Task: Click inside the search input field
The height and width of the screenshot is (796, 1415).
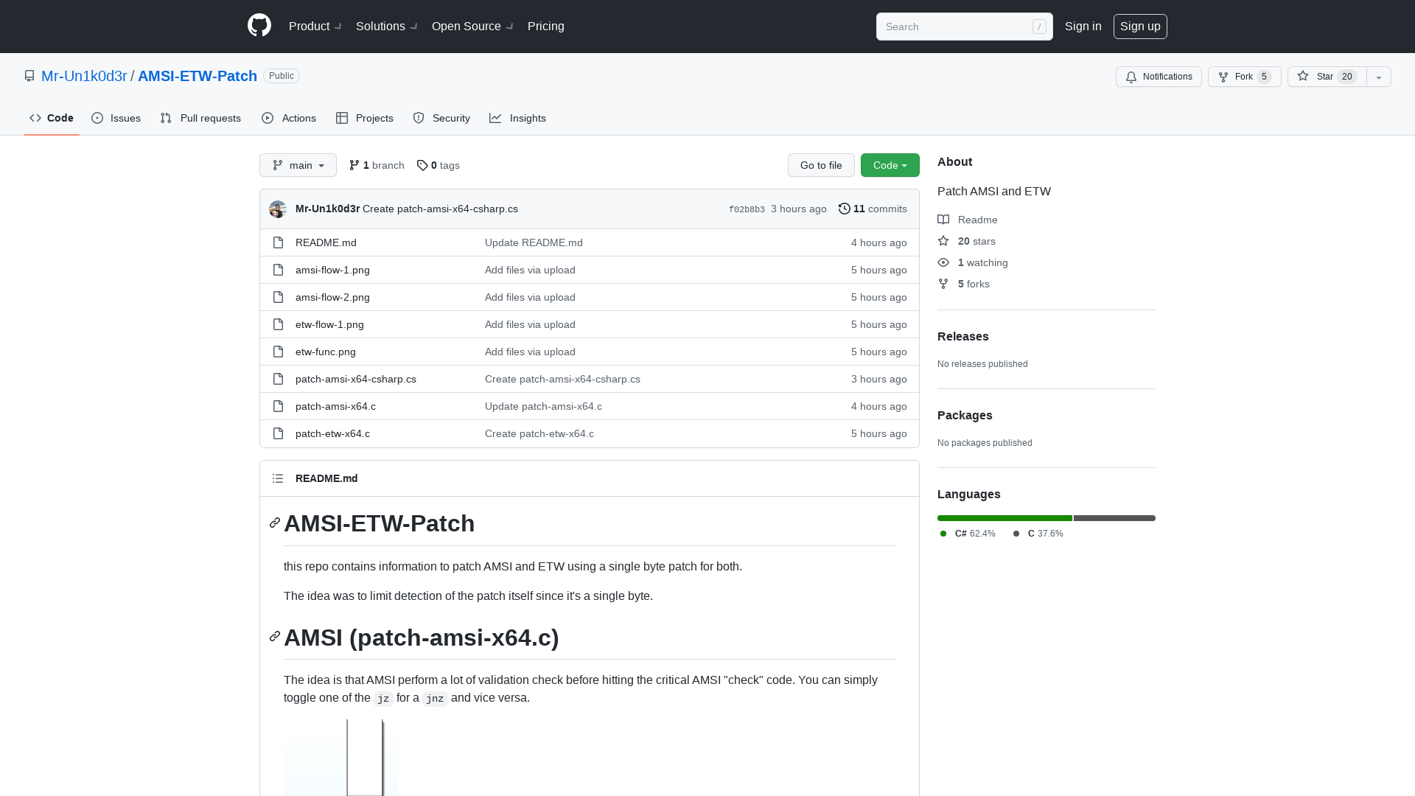Action: coord(958,27)
